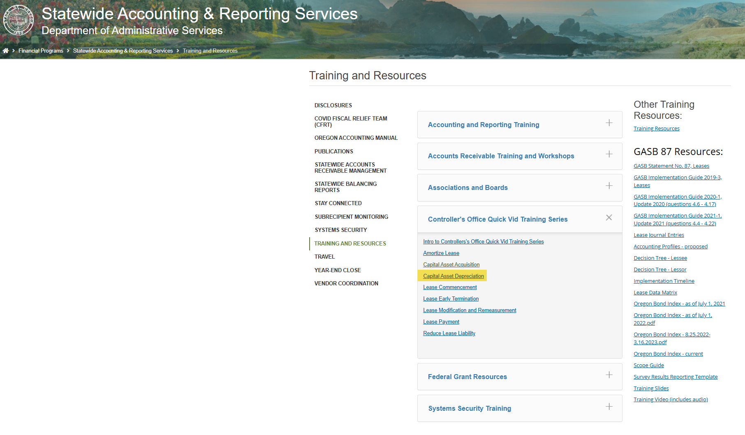Click plus icon beside Associations and Boards
This screenshot has width=745, height=435.
(x=609, y=186)
